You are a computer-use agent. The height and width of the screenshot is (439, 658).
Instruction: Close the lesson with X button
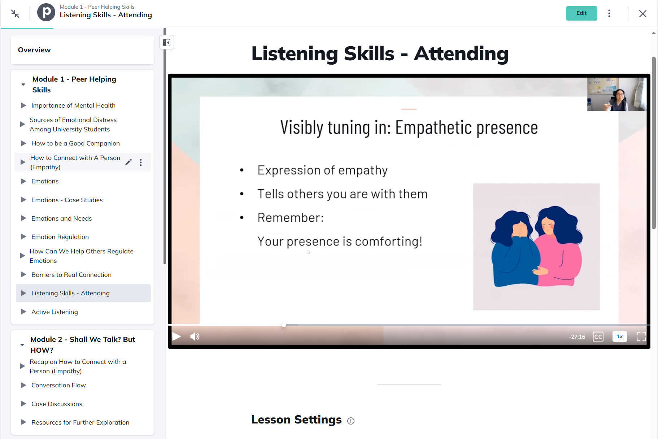pyautogui.click(x=642, y=14)
